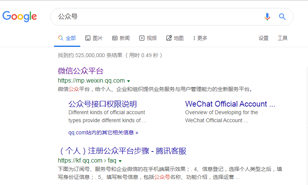Image resolution: width=308 pixels, height=185 pixels.
Task: Select the 全部 tab
Action: point(67,38)
